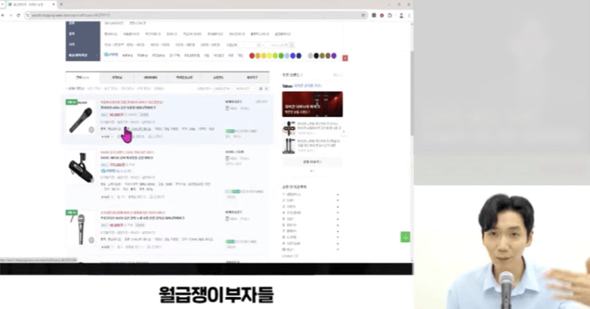Select the lime green color filter swatch

[x=275, y=56]
